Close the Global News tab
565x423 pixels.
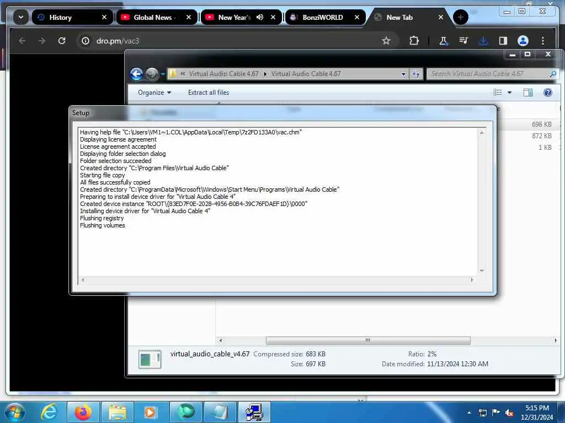(x=189, y=17)
